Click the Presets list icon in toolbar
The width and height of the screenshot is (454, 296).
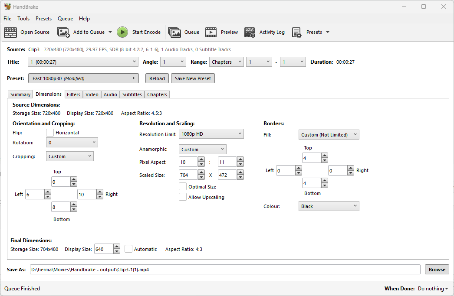pos(296,33)
